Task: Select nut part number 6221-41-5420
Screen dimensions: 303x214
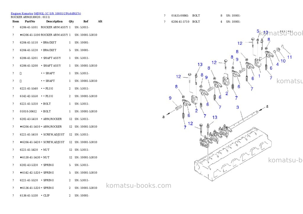Action: 29,150
